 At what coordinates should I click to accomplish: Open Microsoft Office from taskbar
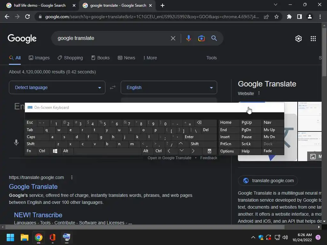(53, 237)
